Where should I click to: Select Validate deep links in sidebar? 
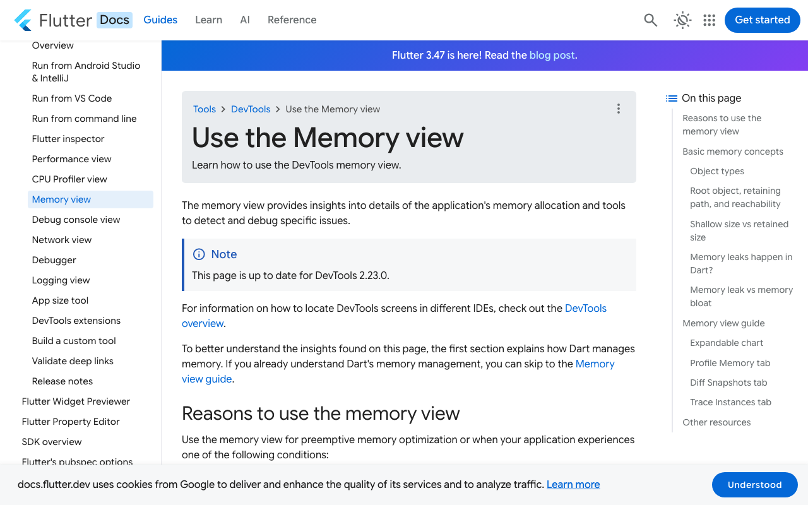pos(73,361)
